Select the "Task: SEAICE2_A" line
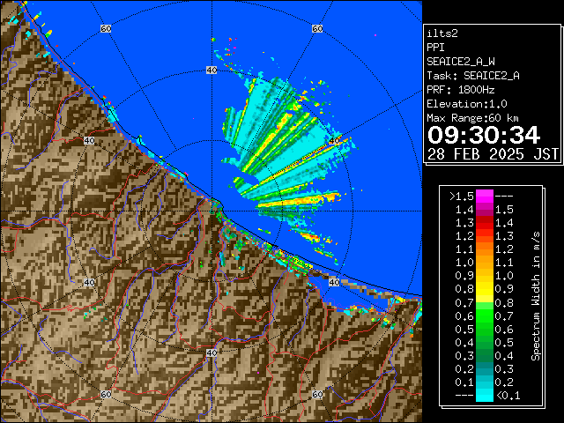Screen dimensions: 564x423 473,76
